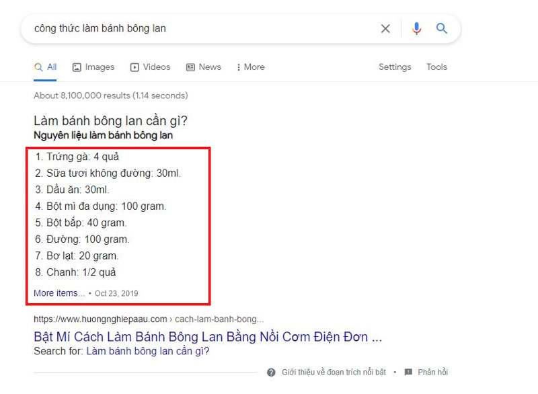
Task: Open the Tools options
Action: tap(436, 67)
